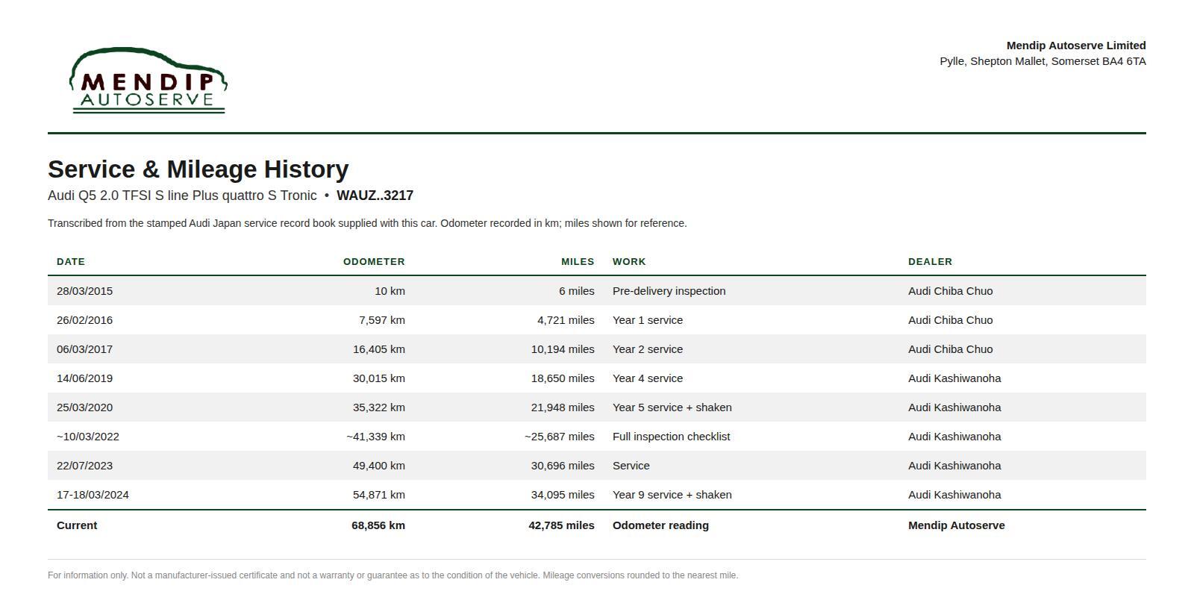The height and width of the screenshot is (603, 1194).
Task: Click the For information only disclaimer
Action: (x=393, y=575)
